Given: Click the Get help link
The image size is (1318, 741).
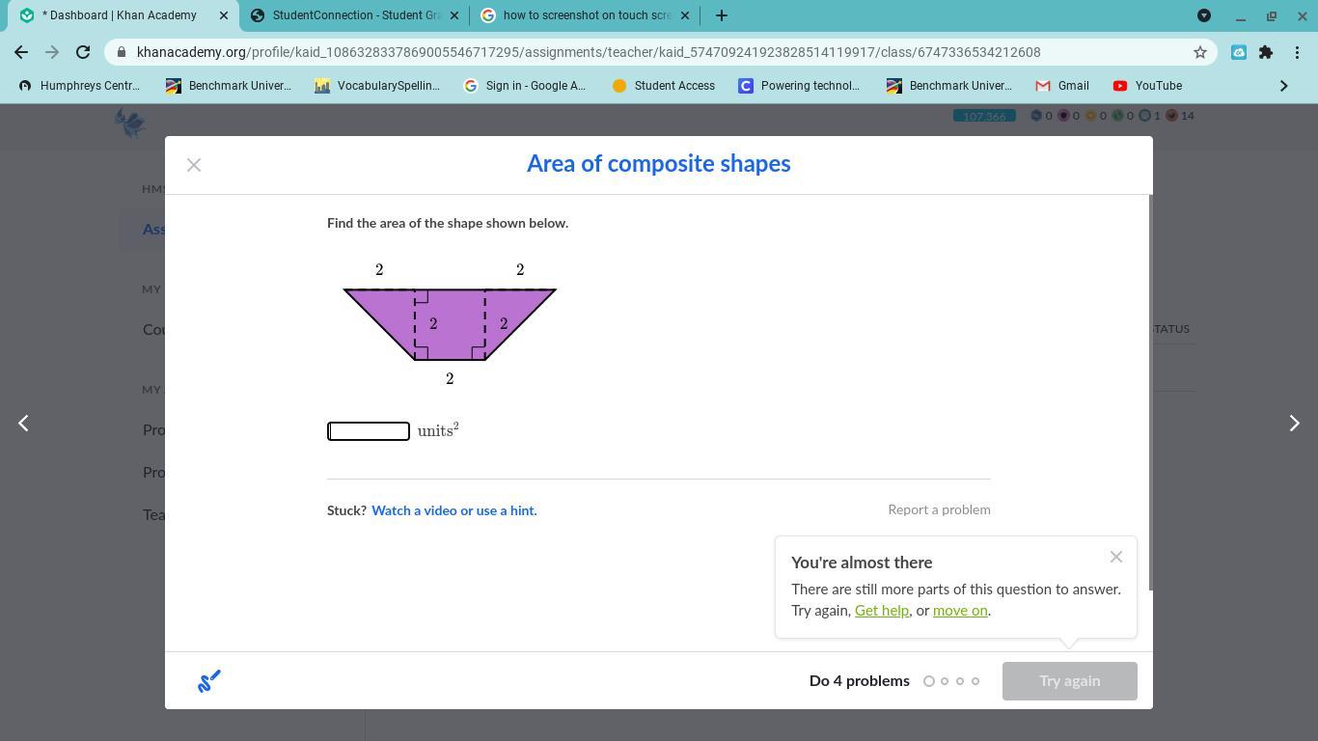Looking at the screenshot, I should point(882,610).
